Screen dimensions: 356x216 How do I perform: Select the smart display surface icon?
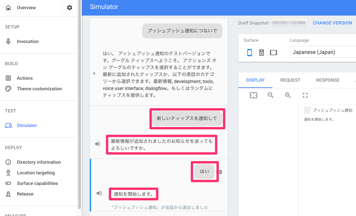click(x=273, y=52)
